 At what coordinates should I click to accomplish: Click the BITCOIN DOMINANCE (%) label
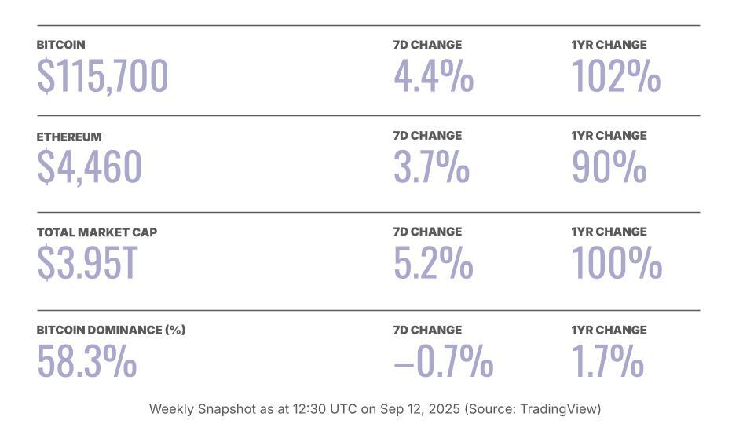(111, 330)
